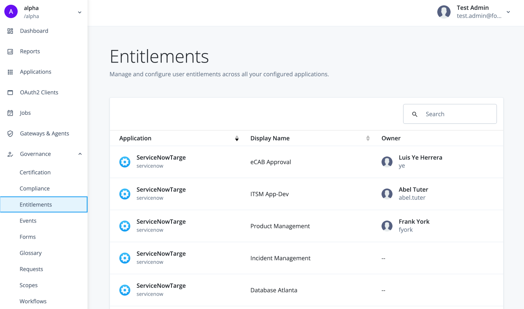Open Jobs using the calendar icon
Viewport: 524px width, 309px height.
pos(10,113)
